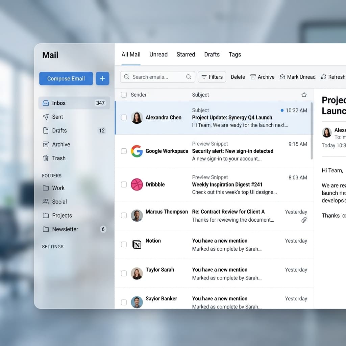Open the Inbox folder with 347 count
Image resolution: width=346 pixels, height=346 pixels.
[x=74, y=103]
